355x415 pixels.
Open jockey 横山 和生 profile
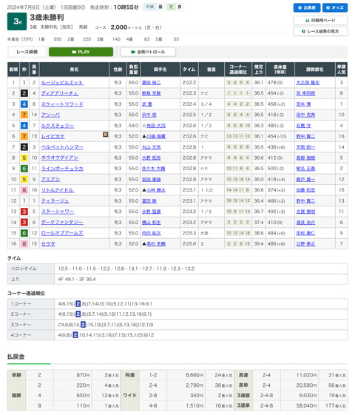[x=152, y=223]
